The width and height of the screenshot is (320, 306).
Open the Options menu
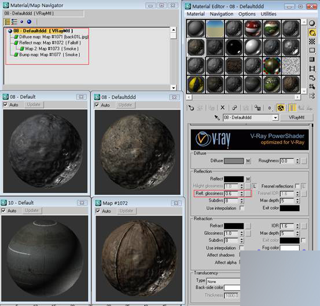(x=247, y=14)
